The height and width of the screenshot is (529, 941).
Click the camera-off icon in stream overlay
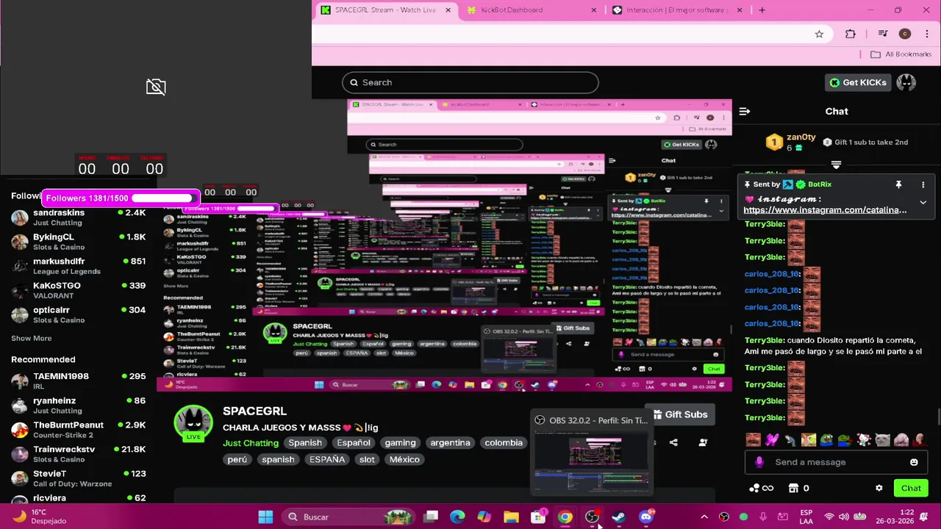[156, 87]
